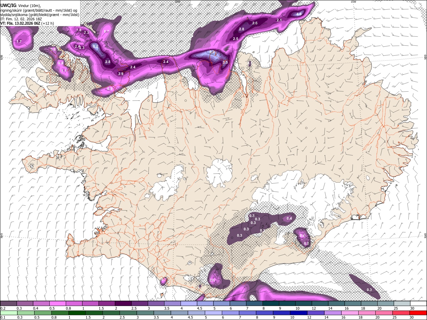Pick the gray-green 3–3.5 swatch, lower legend

(145, 313)
